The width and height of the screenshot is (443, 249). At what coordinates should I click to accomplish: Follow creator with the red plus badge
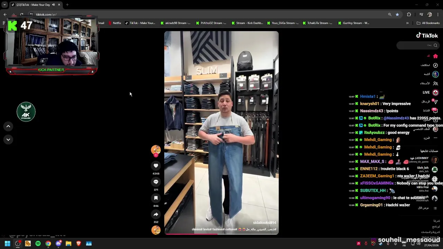[x=156, y=155]
